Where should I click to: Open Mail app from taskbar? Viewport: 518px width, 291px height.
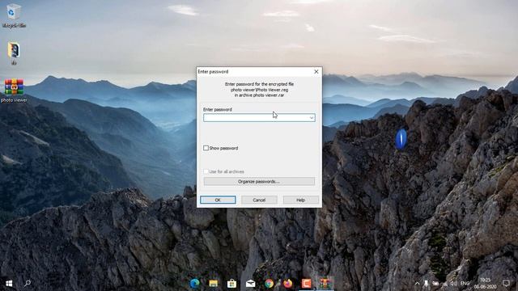pyautogui.click(x=250, y=284)
